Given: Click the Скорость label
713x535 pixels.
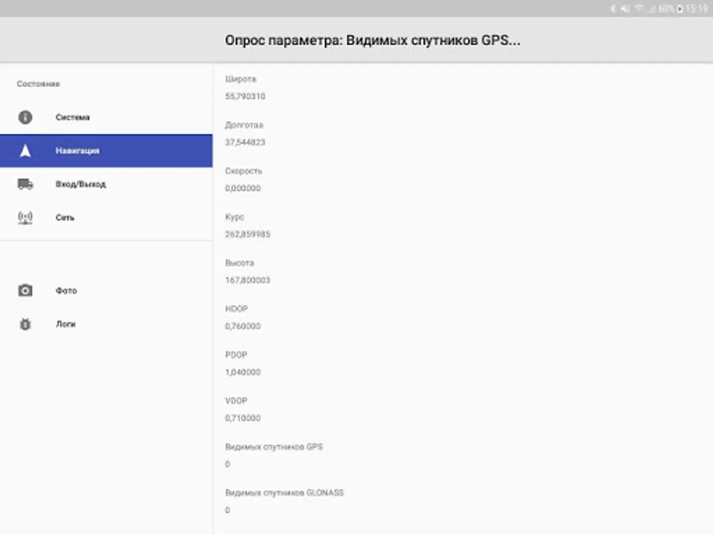Looking at the screenshot, I should (244, 171).
